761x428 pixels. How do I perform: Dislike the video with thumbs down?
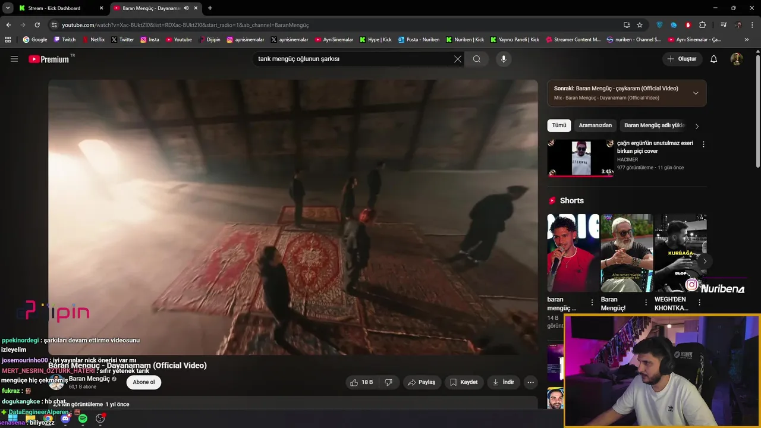click(x=389, y=382)
